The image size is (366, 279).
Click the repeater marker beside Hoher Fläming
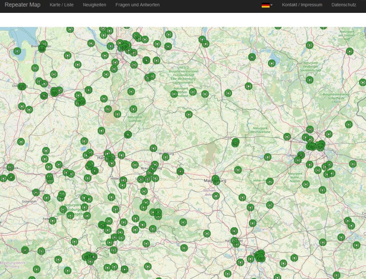270,181
